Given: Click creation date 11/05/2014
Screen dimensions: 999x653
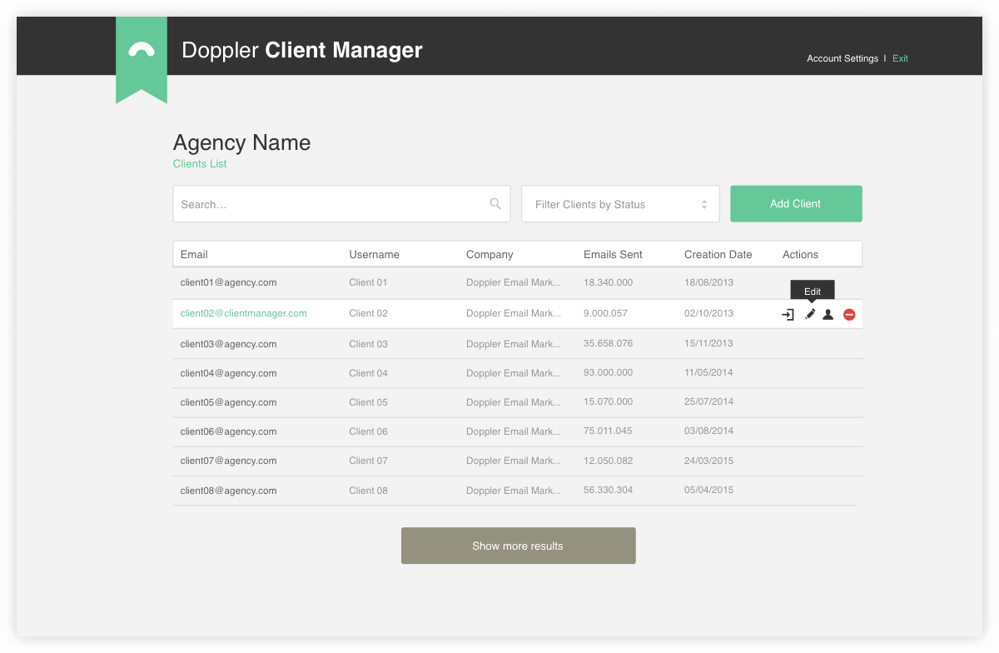Looking at the screenshot, I should point(709,372).
